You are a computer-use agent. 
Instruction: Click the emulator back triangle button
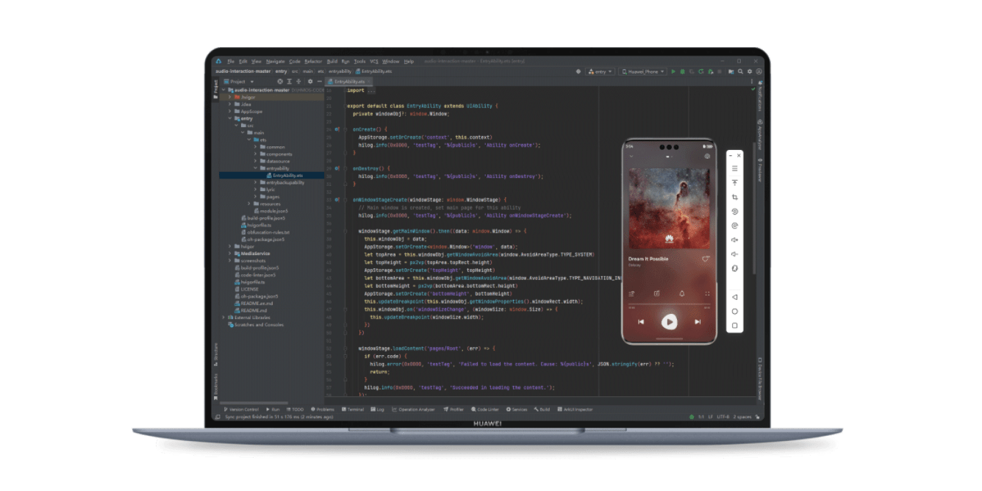(x=734, y=297)
